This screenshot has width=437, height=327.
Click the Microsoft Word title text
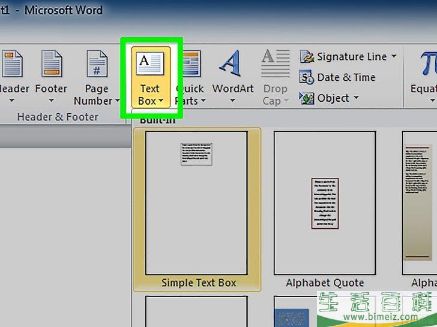tap(64, 10)
